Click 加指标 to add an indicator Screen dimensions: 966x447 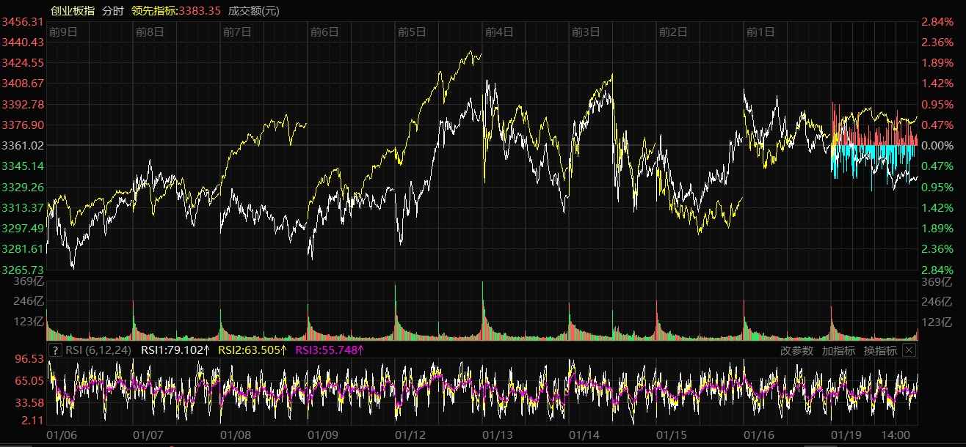coord(838,350)
